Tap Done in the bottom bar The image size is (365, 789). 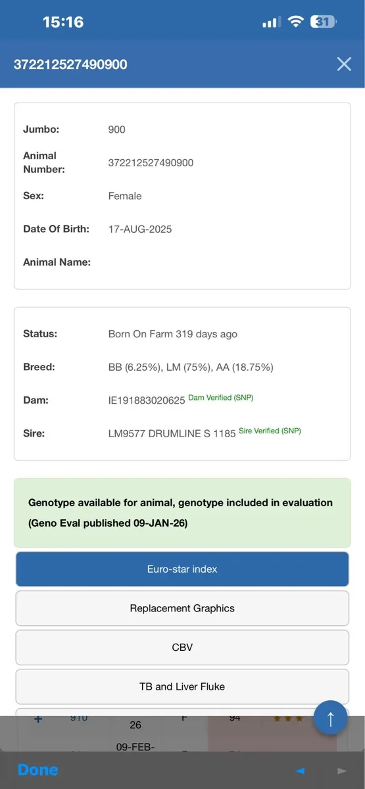(38, 770)
